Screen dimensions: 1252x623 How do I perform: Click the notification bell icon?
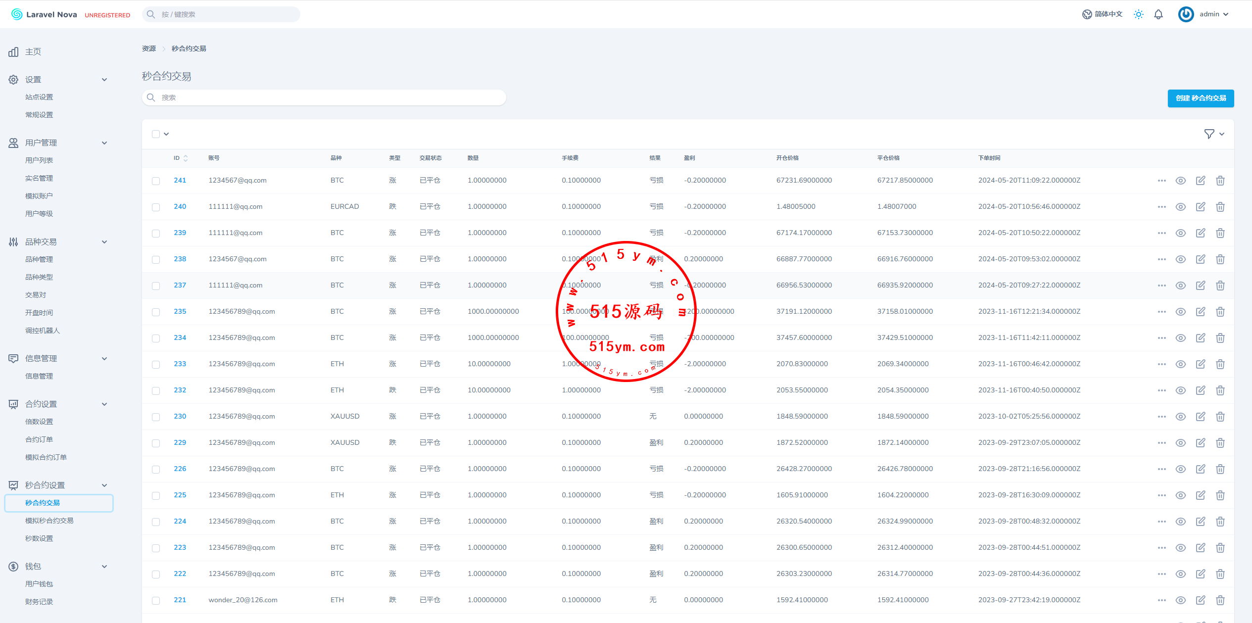point(1158,14)
